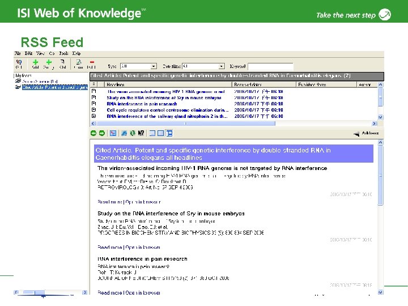Screen dimensions: 408x306
Task: Click the Get feeds toolbar icon
Action: (19, 62)
